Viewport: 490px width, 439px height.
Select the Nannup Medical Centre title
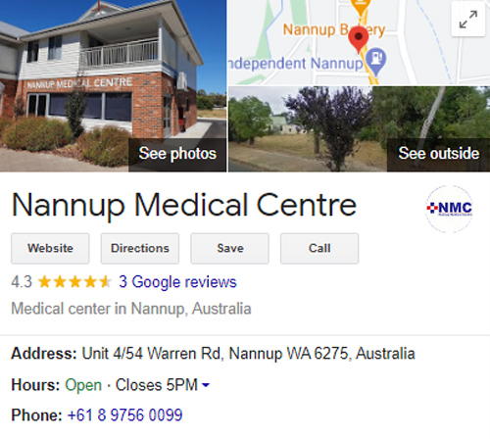pos(184,205)
